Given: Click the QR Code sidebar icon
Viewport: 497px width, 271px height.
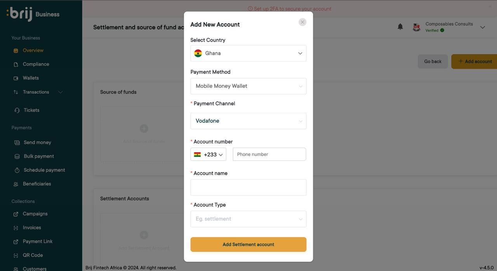Looking at the screenshot, I should [16, 255].
